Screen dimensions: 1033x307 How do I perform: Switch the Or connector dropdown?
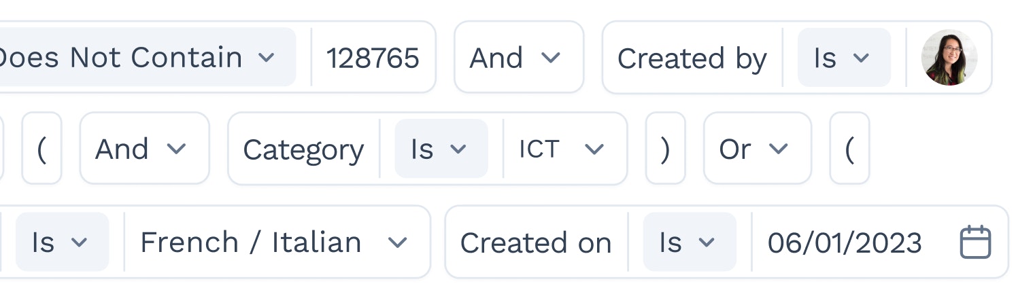pyautogui.click(x=758, y=149)
